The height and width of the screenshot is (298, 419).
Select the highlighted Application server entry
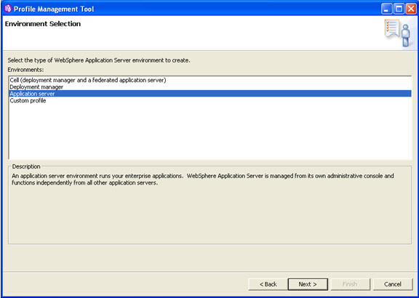(210, 94)
